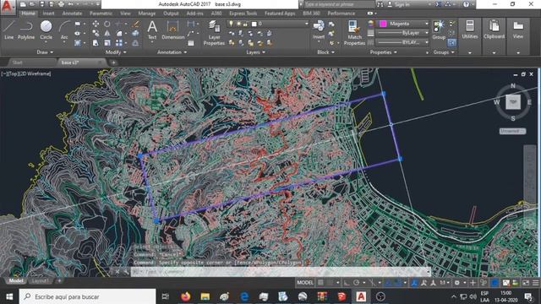
Task: Toggle Clean Screen in status bar
Action: [x=526, y=283]
